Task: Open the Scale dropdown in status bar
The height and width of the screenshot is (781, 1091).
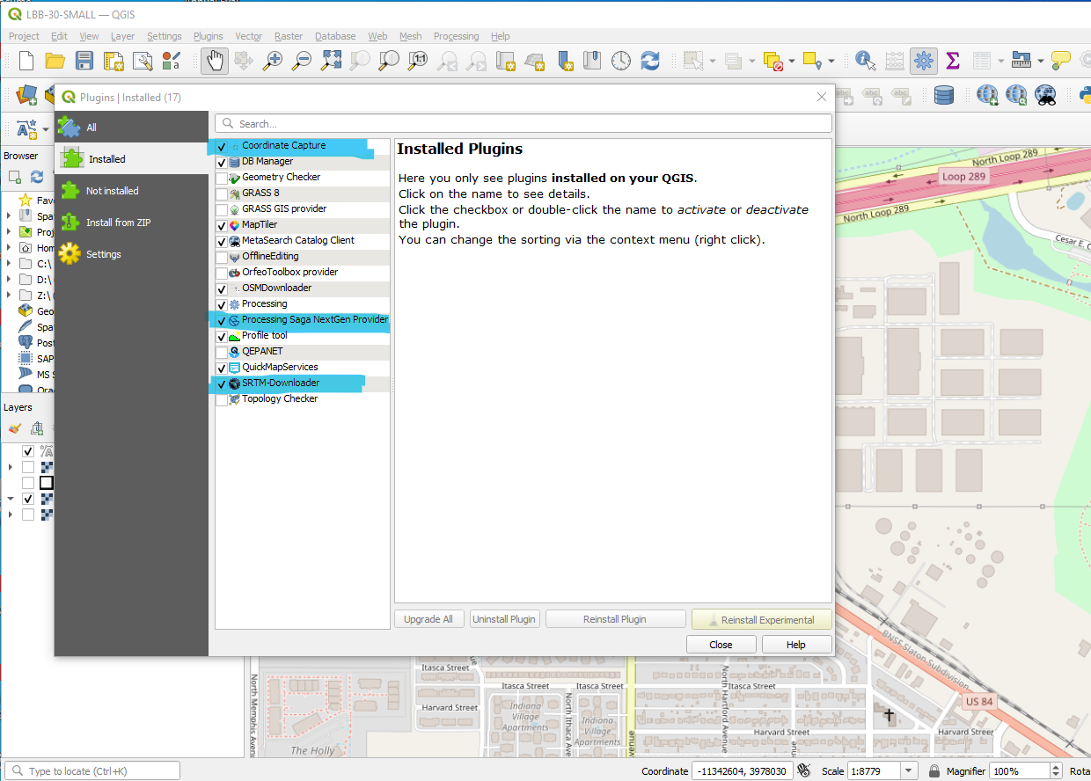Action: coord(909,771)
